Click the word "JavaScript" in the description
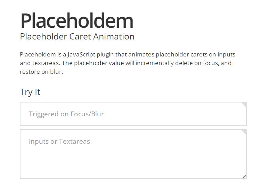The height and width of the screenshot is (187, 277). (x=81, y=54)
